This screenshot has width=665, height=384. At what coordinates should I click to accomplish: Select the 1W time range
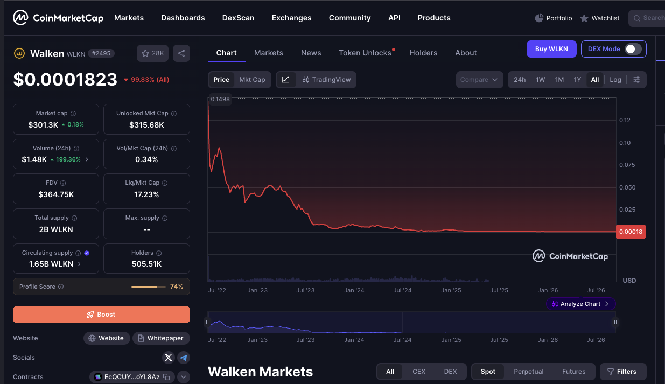coord(541,80)
